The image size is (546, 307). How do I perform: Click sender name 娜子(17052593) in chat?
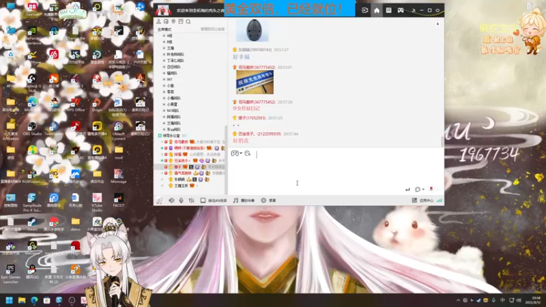pyautogui.click(x=251, y=118)
